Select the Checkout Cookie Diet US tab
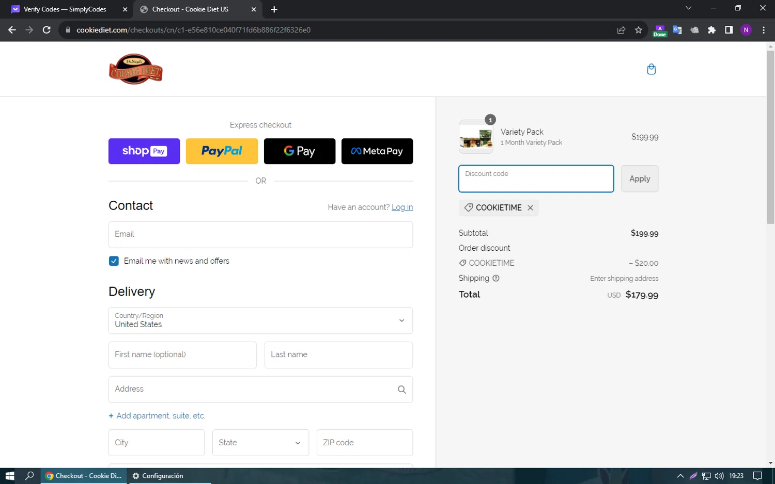The height and width of the screenshot is (484, 775). point(197,9)
